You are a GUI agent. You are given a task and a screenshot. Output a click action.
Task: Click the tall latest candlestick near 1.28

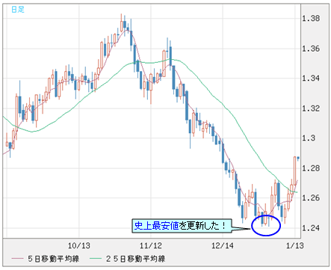(x=295, y=171)
